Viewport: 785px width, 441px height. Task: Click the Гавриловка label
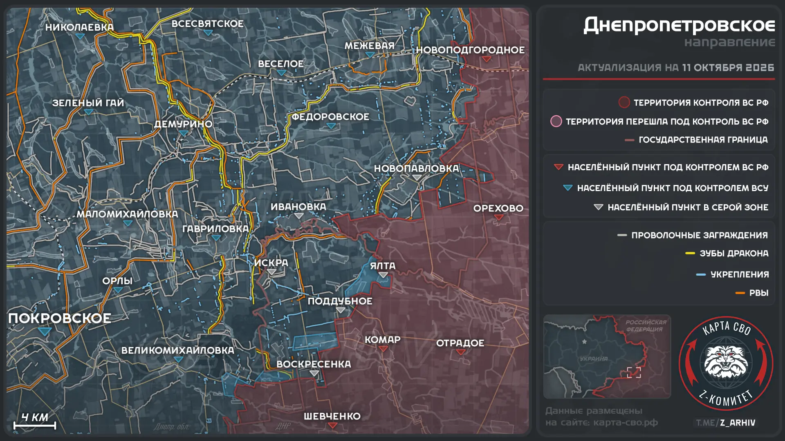pos(215,229)
